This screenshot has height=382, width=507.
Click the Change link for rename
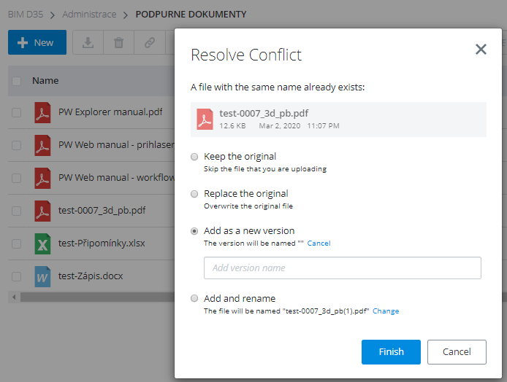pyautogui.click(x=386, y=311)
